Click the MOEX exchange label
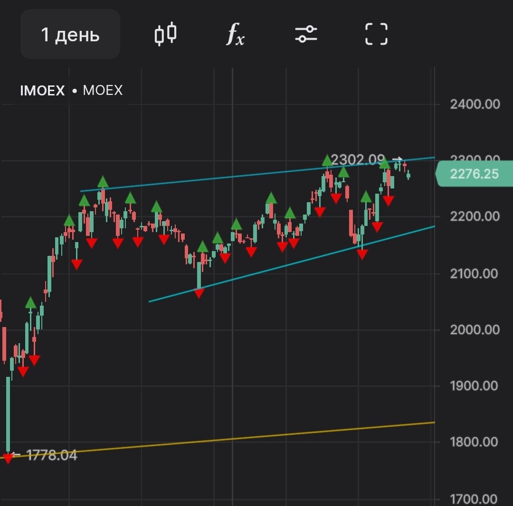The width and height of the screenshot is (513, 506). (x=103, y=90)
